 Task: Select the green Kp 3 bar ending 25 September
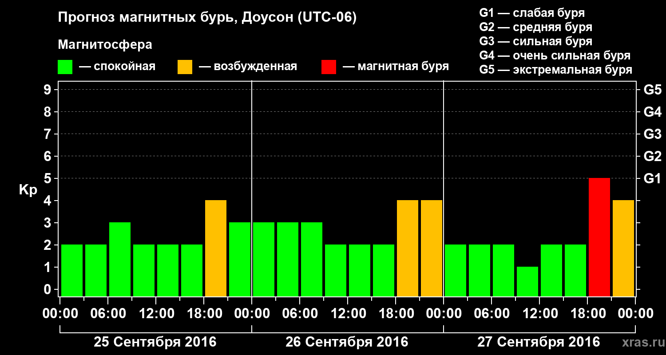click(240, 259)
